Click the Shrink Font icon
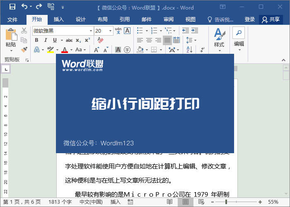Image resolution: width=290 pixels, height=207 pixels. pyautogui.click(x=106, y=50)
